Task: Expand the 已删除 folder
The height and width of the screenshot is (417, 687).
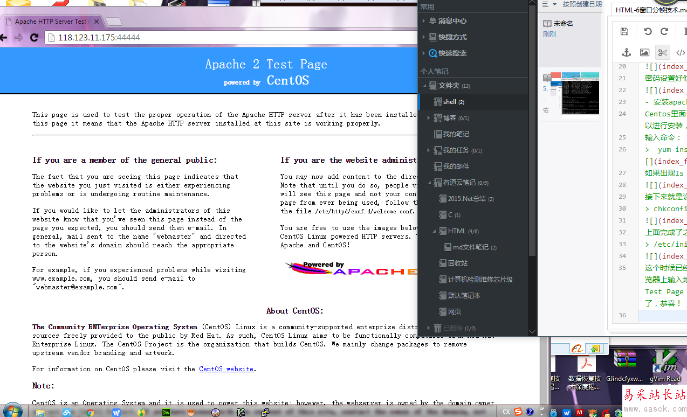Action: 429,328
